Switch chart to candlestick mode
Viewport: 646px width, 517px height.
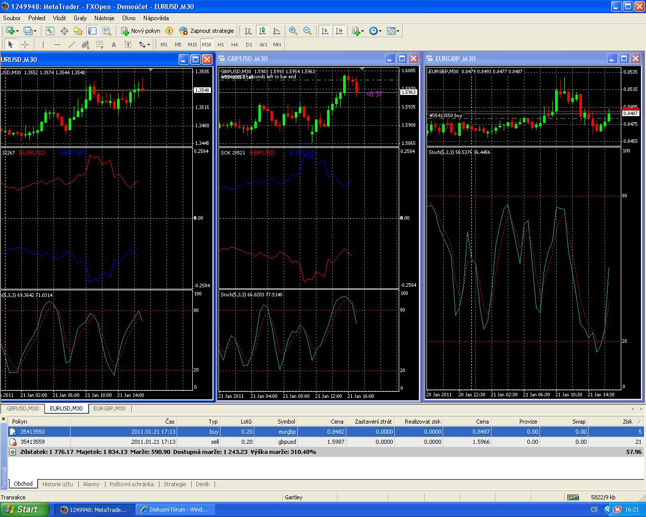click(x=262, y=31)
